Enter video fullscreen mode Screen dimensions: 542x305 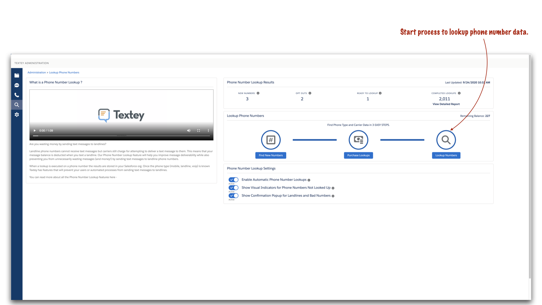click(198, 130)
